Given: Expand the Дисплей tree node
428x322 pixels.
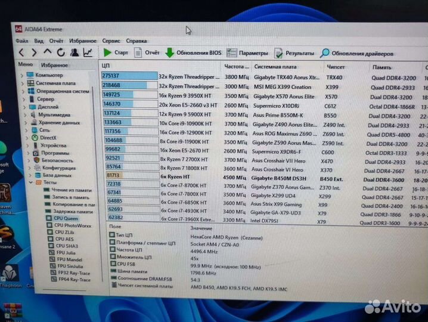Looking at the screenshot, I should (x=25, y=107).
